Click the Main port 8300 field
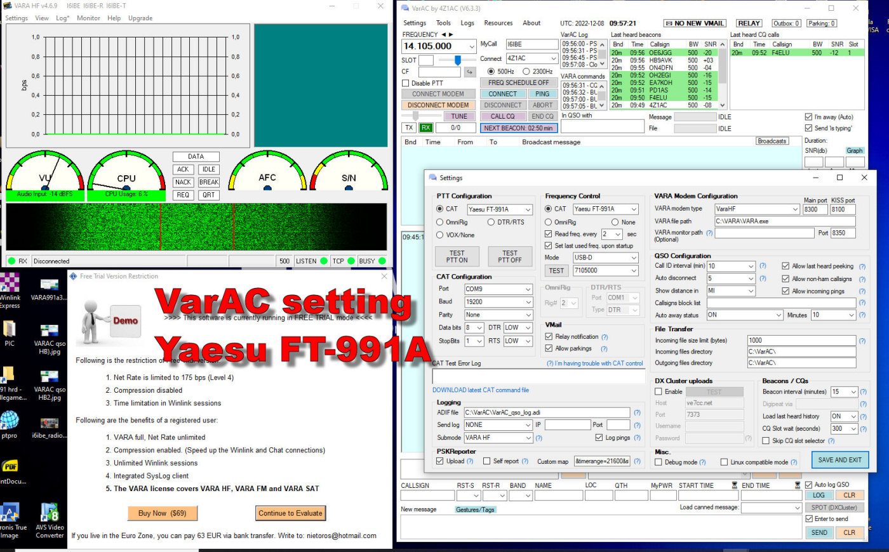 [815, 209]
